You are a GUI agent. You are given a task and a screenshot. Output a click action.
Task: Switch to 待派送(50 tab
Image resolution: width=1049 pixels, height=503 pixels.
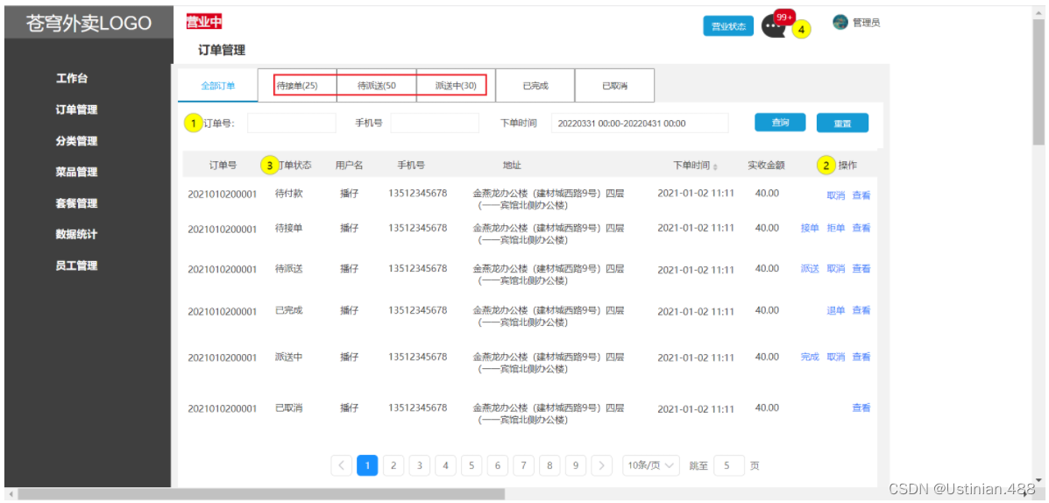click(x=377, y=86)
